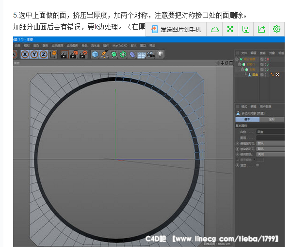
Task: Click the render view clapperboard icon
Action: tap(64, 54)
